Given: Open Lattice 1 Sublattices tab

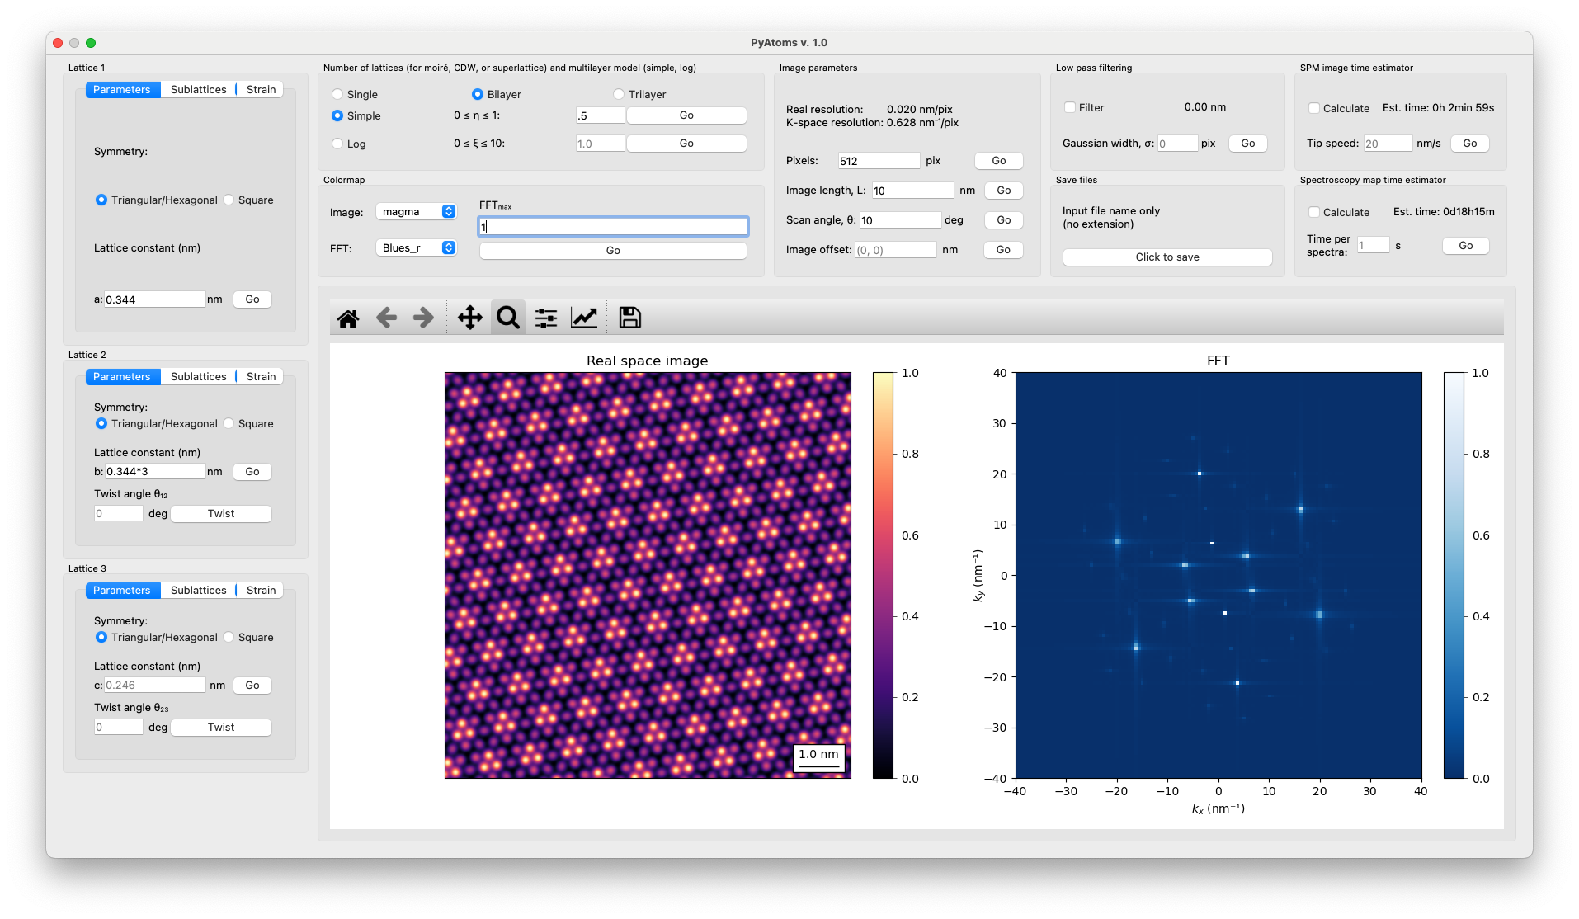Looking at the screenshot, I should [x=198, y=89].
